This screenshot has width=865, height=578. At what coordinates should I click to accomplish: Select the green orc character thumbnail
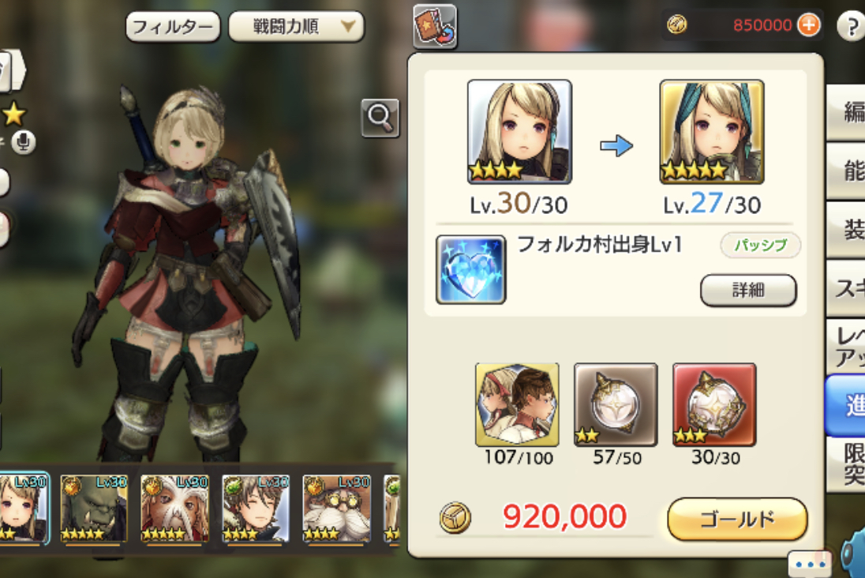[x=94, y=508]
